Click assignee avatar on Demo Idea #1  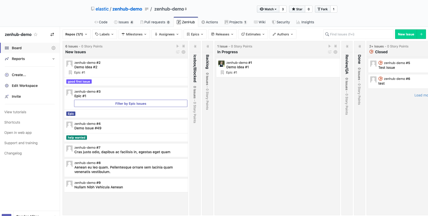click(221, 64)
